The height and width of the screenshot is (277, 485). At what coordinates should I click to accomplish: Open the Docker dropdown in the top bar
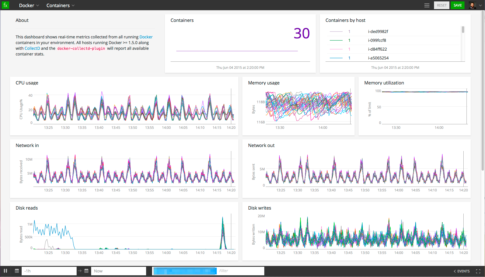point(29,5)
